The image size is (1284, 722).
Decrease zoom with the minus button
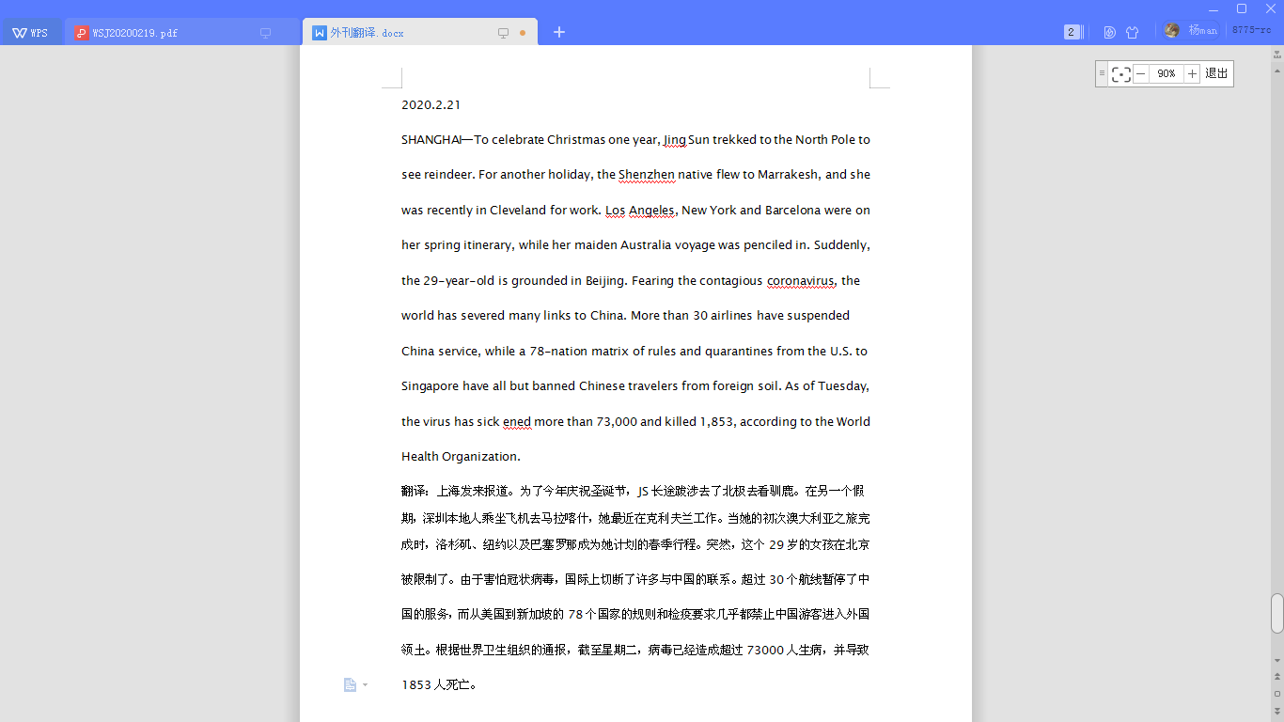click(1141, 73)
